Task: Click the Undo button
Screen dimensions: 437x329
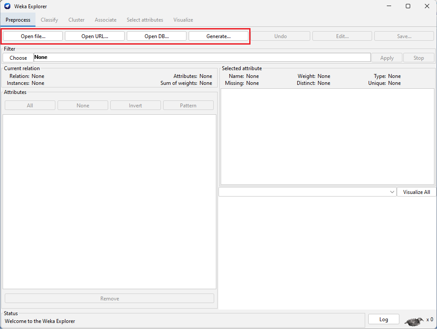Action: click(280, 36)
